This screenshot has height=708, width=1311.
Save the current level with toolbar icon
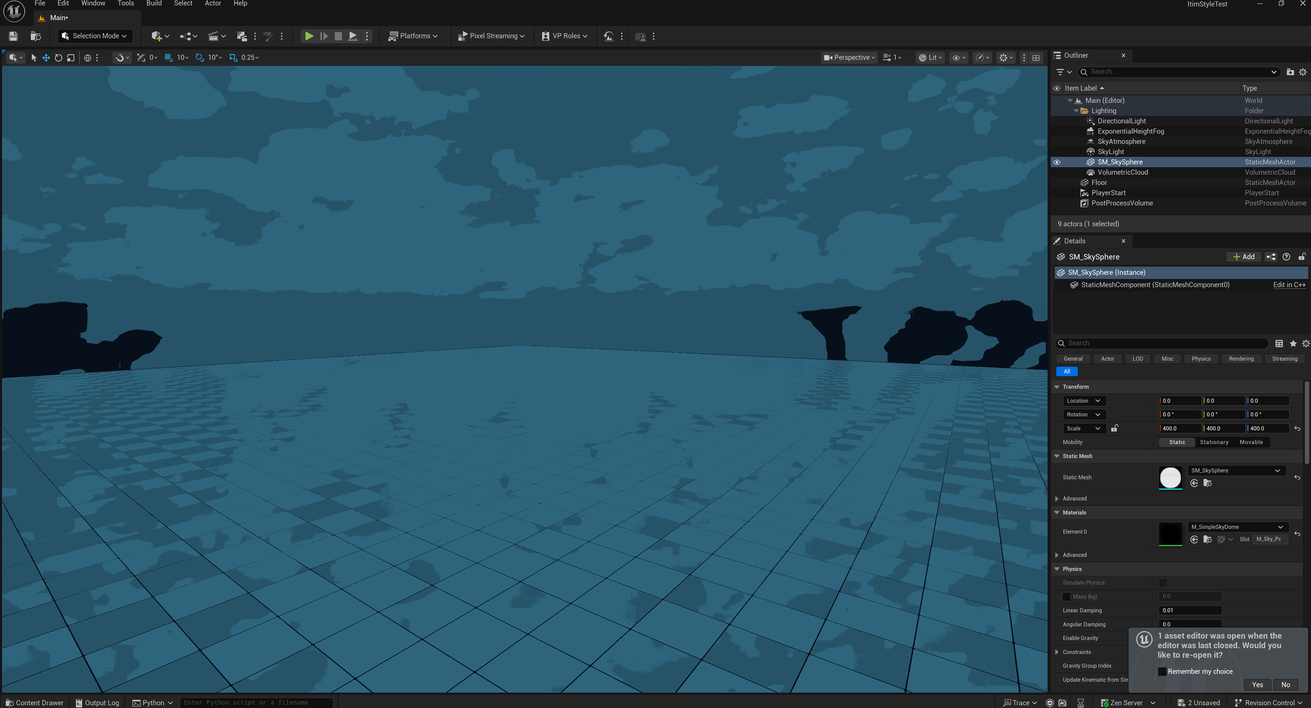13,36
